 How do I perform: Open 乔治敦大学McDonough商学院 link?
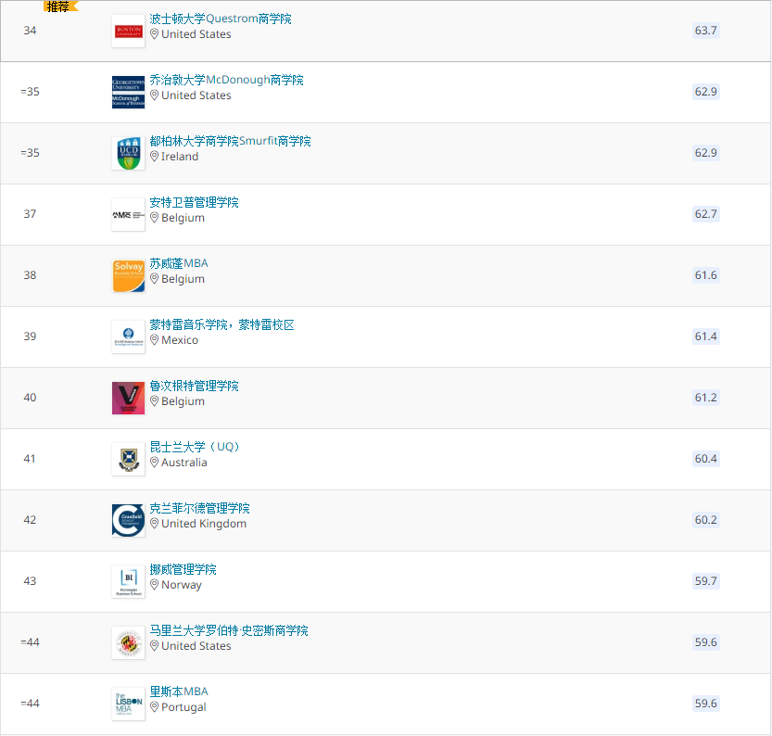[x=226, y=80]
